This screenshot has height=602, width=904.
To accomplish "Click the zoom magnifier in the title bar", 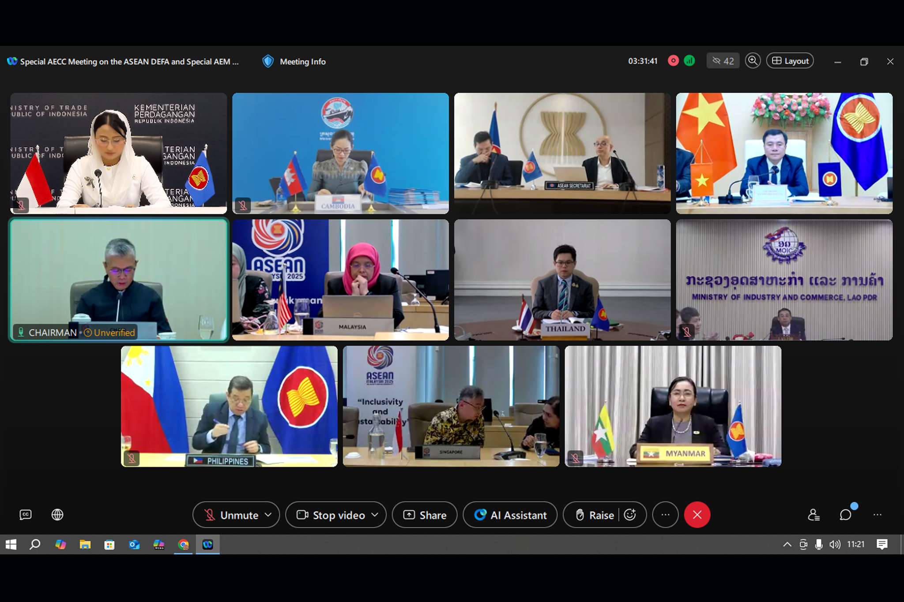I will 753,61.
